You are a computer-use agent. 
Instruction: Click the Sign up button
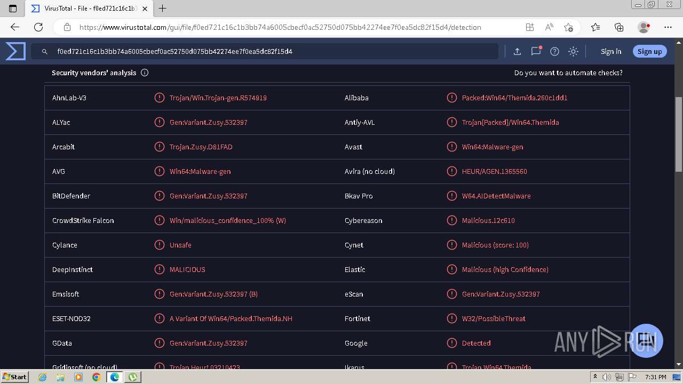click(649, 51)
